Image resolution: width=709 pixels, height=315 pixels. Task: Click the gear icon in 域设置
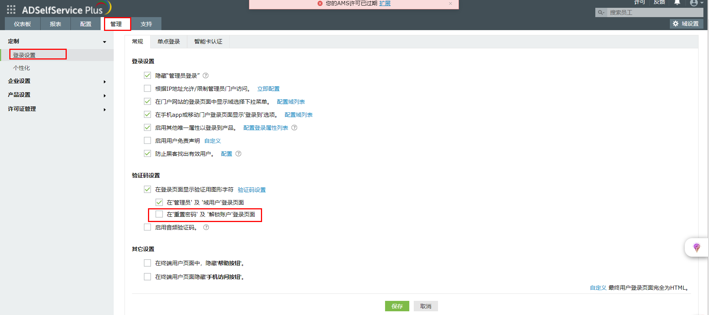[x=675, y=24]
